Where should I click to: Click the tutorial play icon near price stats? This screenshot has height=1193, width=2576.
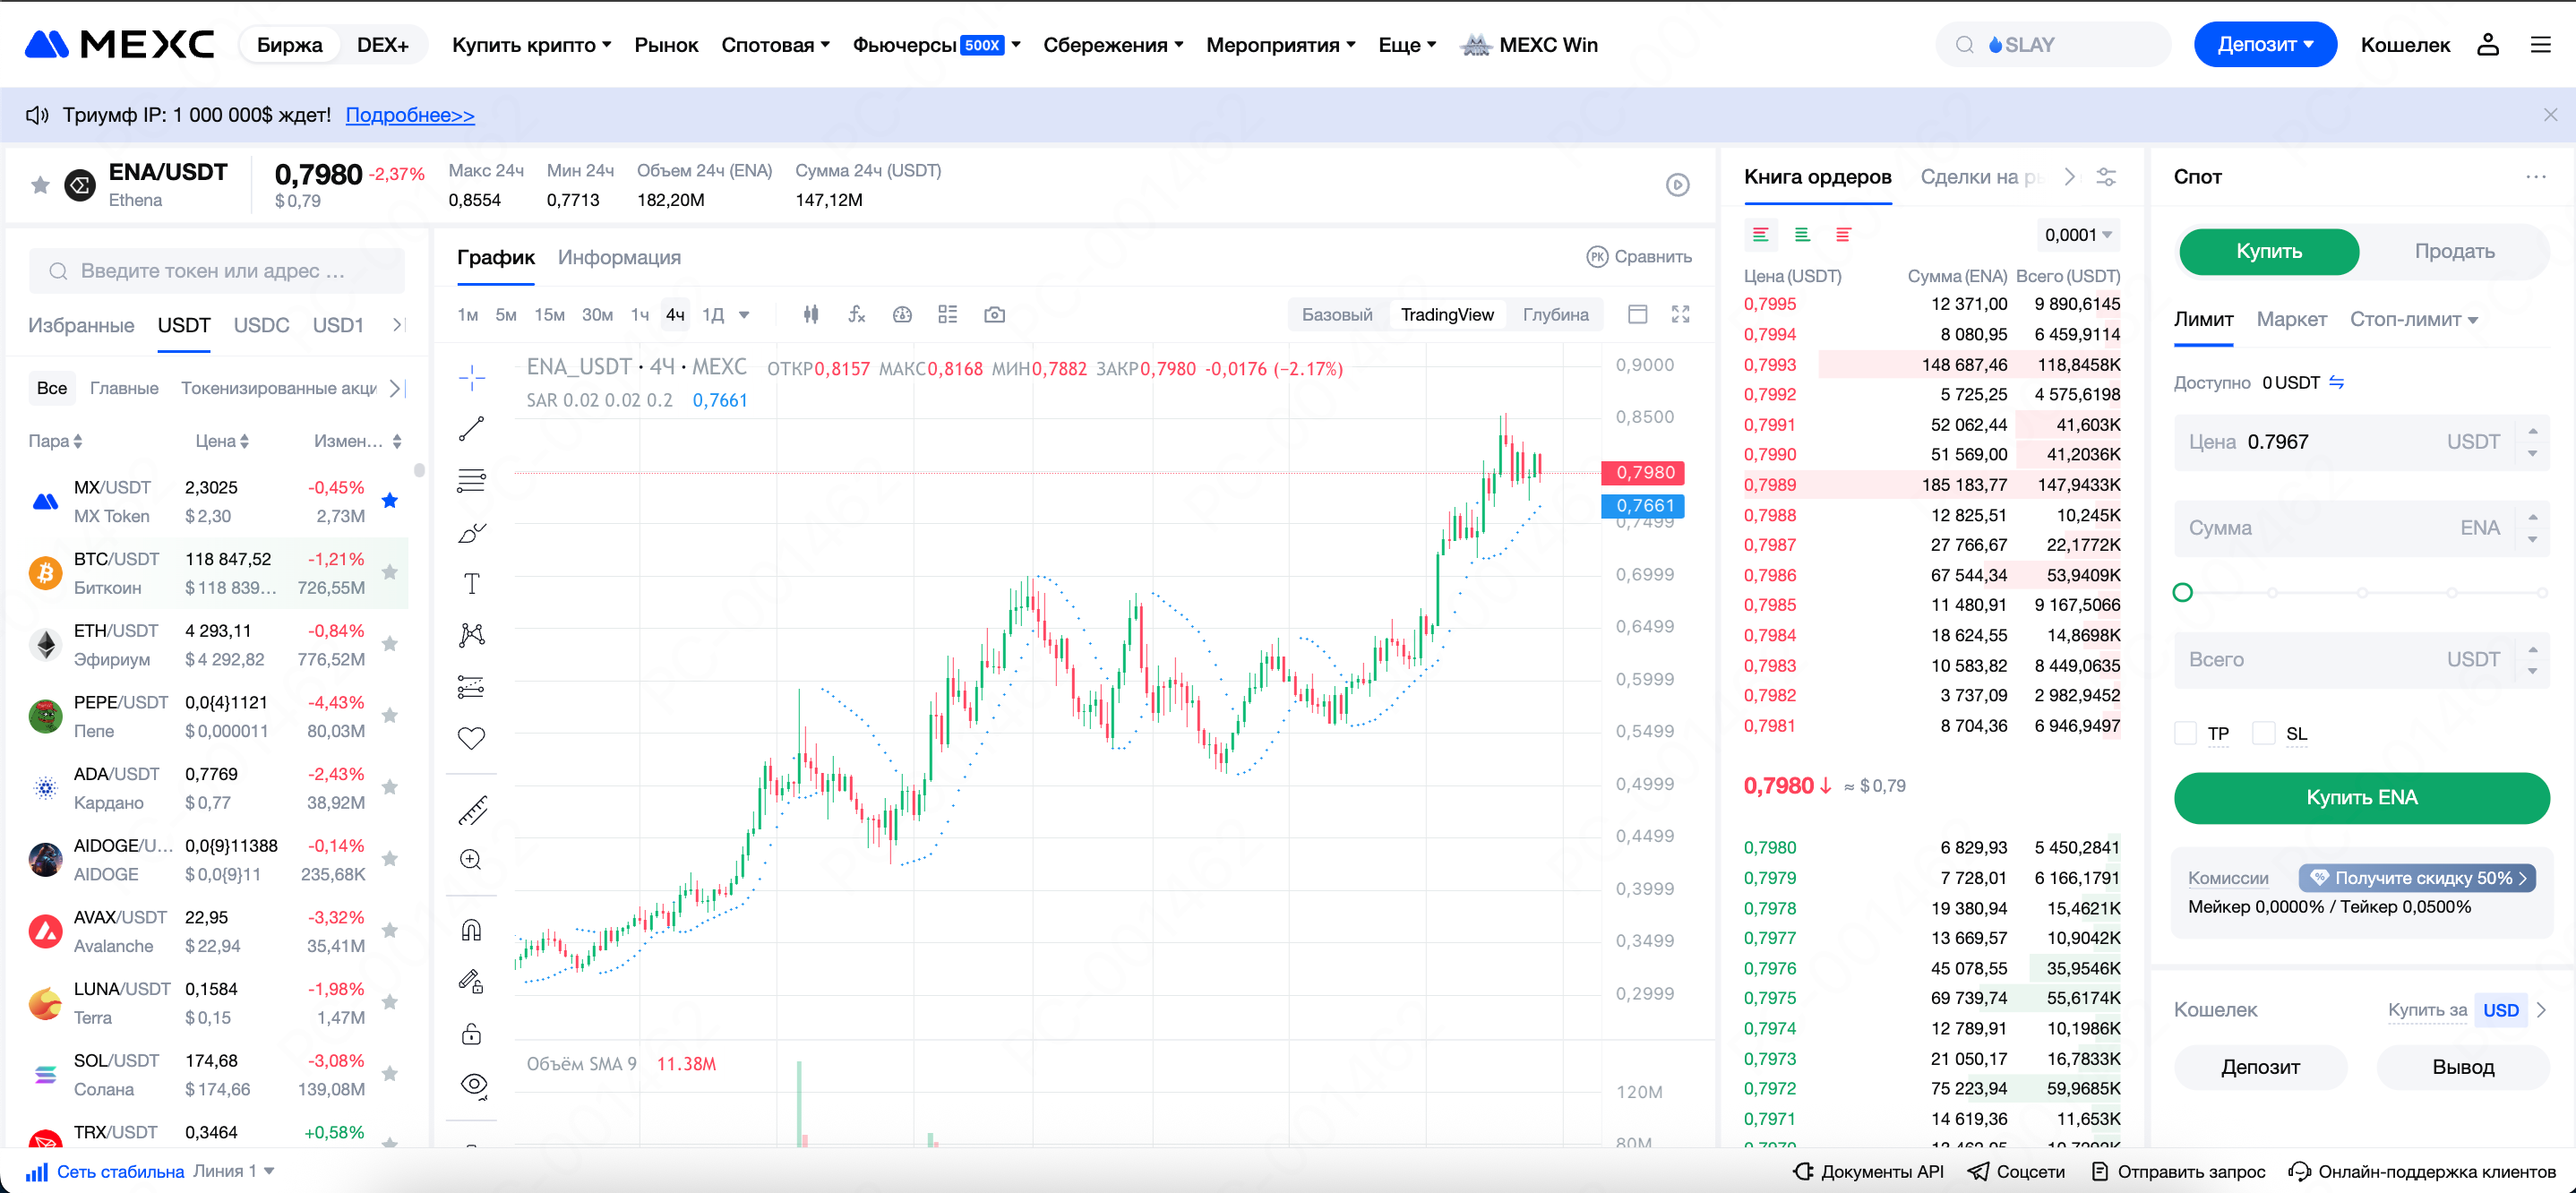[1678, 185]
